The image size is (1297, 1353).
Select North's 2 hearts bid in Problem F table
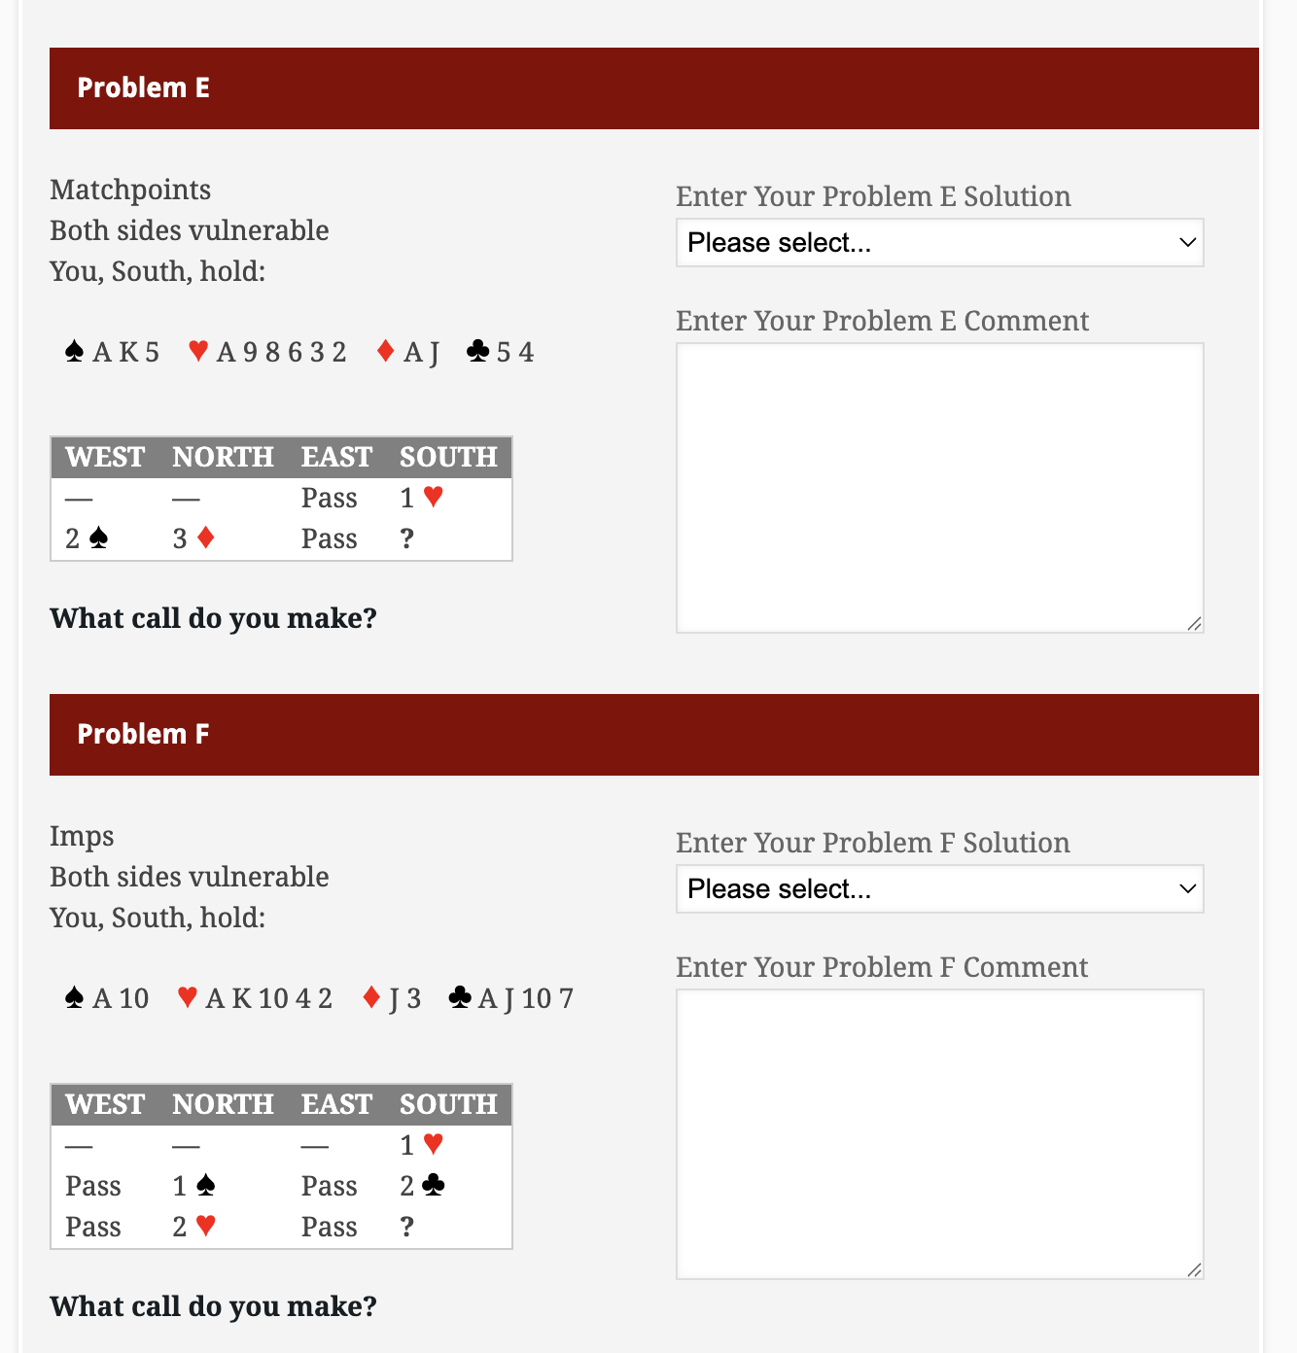193,1227
